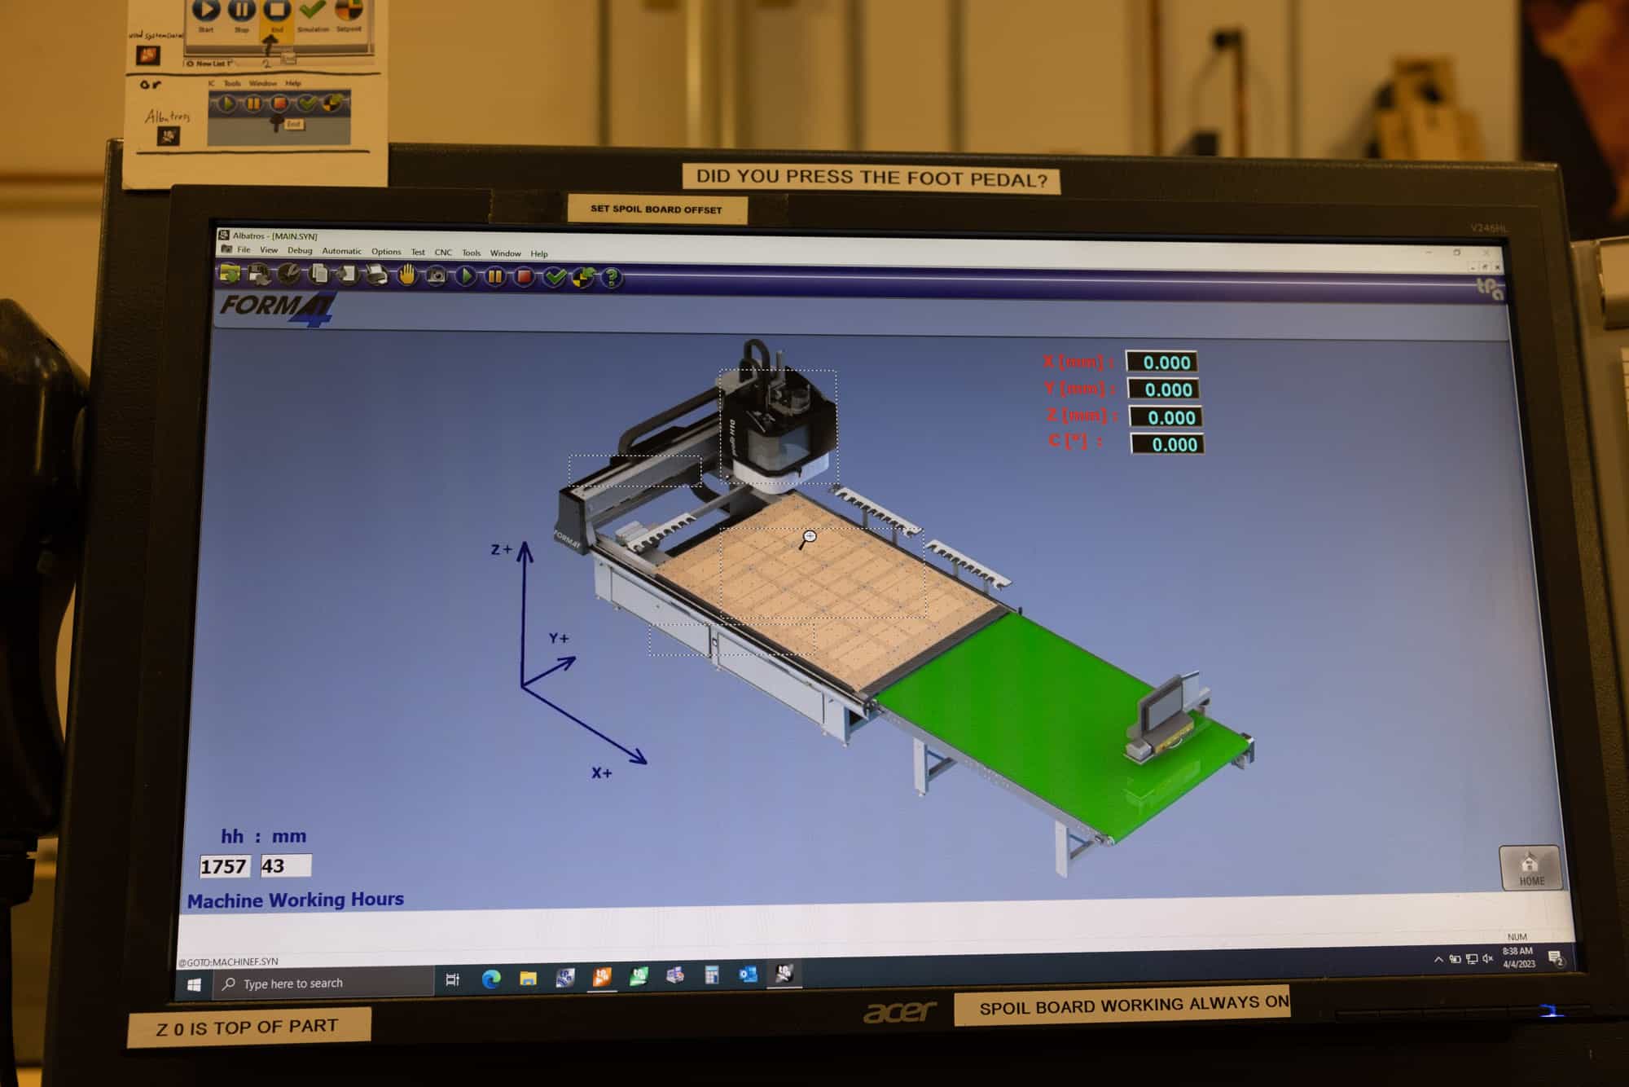Click the X [mm] value field
Viewport: 1629px width, 1087px height.
[1162, 362]
